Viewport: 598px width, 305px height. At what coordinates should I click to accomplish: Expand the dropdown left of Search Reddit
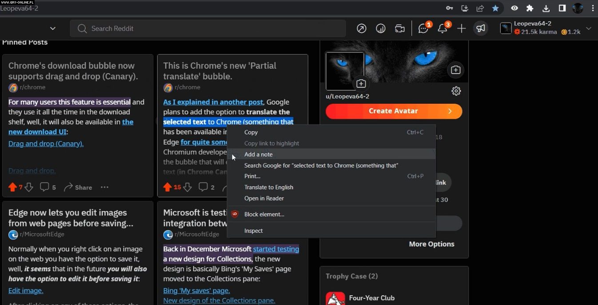coord(53,28)
